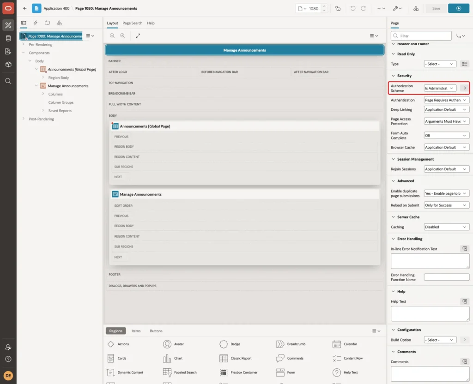Select the Avatar region type
The image size is (473, 384).
(173, 344)
